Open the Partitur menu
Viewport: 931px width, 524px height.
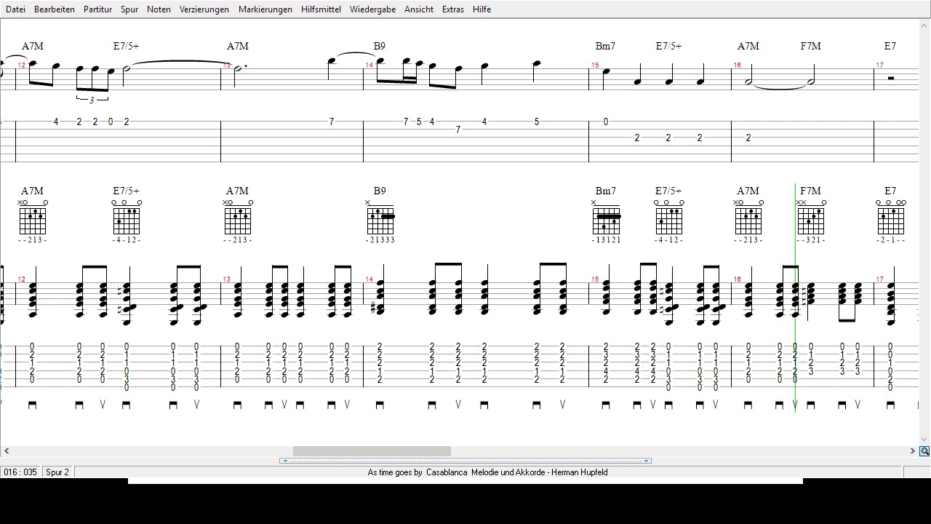pos(97,9)
